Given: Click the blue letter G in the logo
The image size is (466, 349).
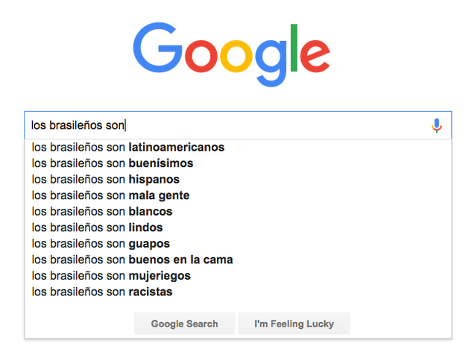Looking at the screenshot, I should 157,48.
